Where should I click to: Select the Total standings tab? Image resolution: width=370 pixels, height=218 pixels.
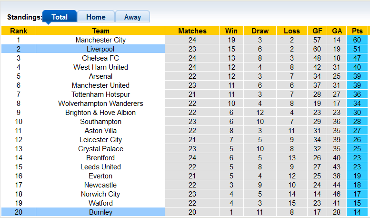[x=60, y=17]
